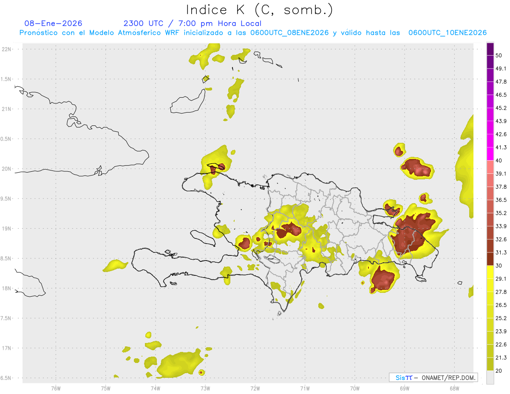510x394 pixels.
Task: Click the legend value 27.8
Action: pyautogui.click(x=501, y=292)
